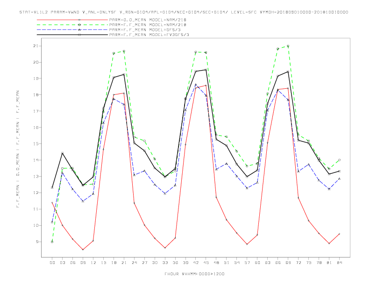Select legend label F.F_MEAN MODEL=GFS/3

145,30
